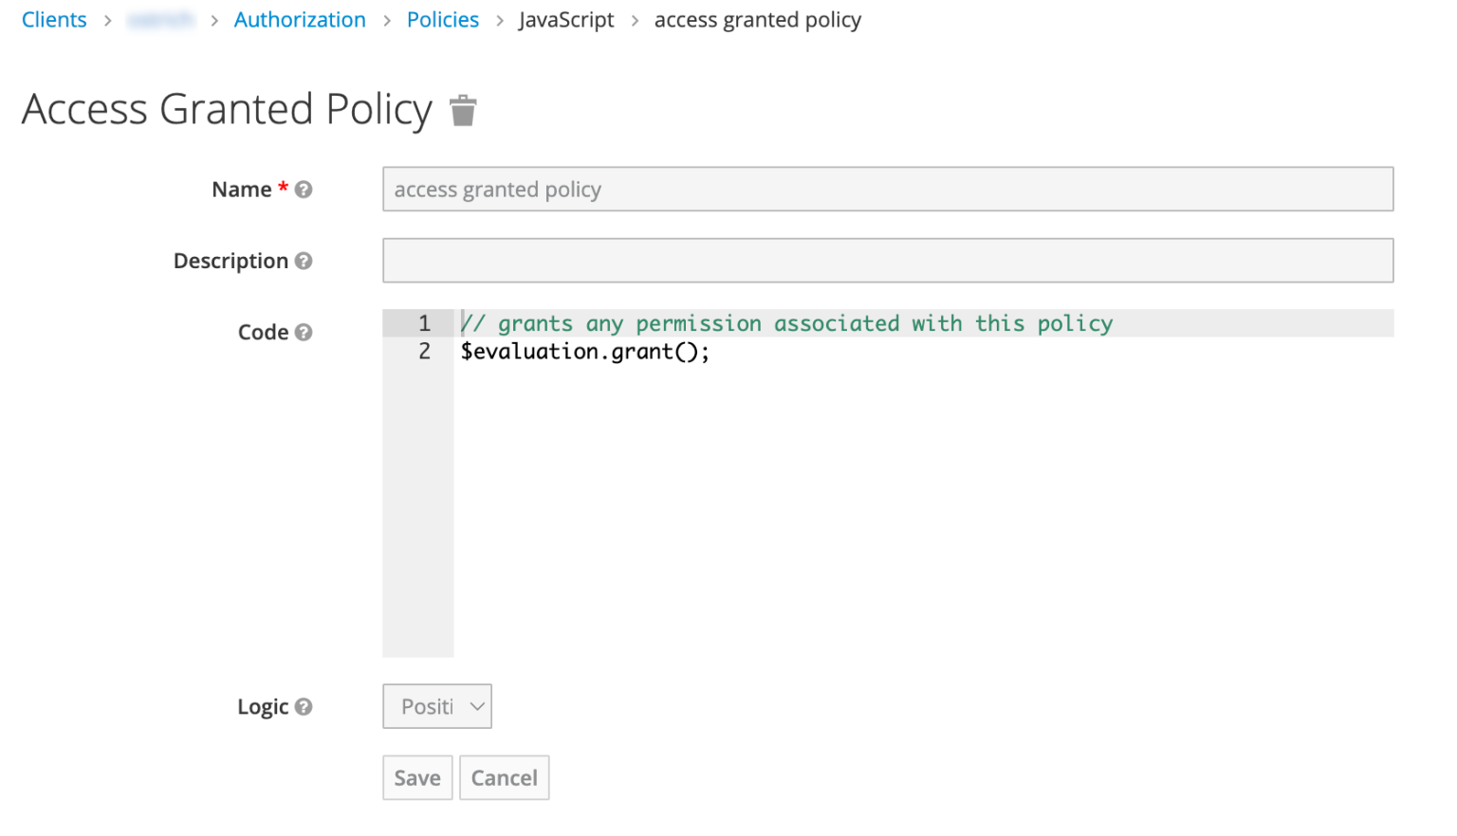1457x836 pixels.
Task: Delete policy using the trash icon
Action: (x=464, y=109)
